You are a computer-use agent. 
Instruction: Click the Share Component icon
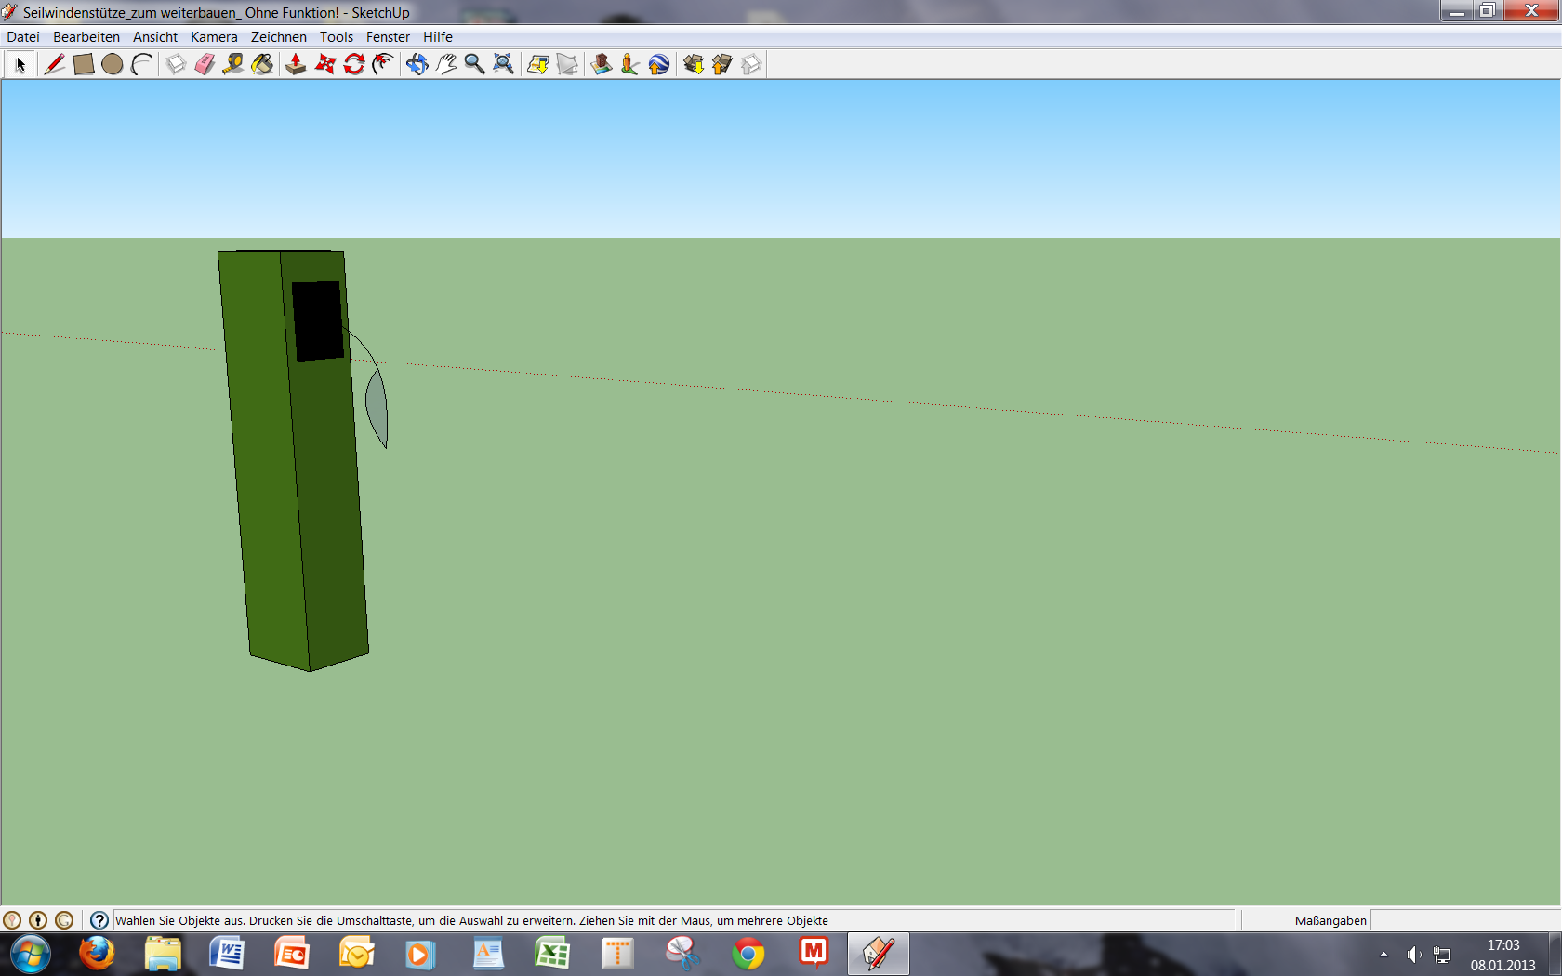pyautogui.click(x=751, y=64)
